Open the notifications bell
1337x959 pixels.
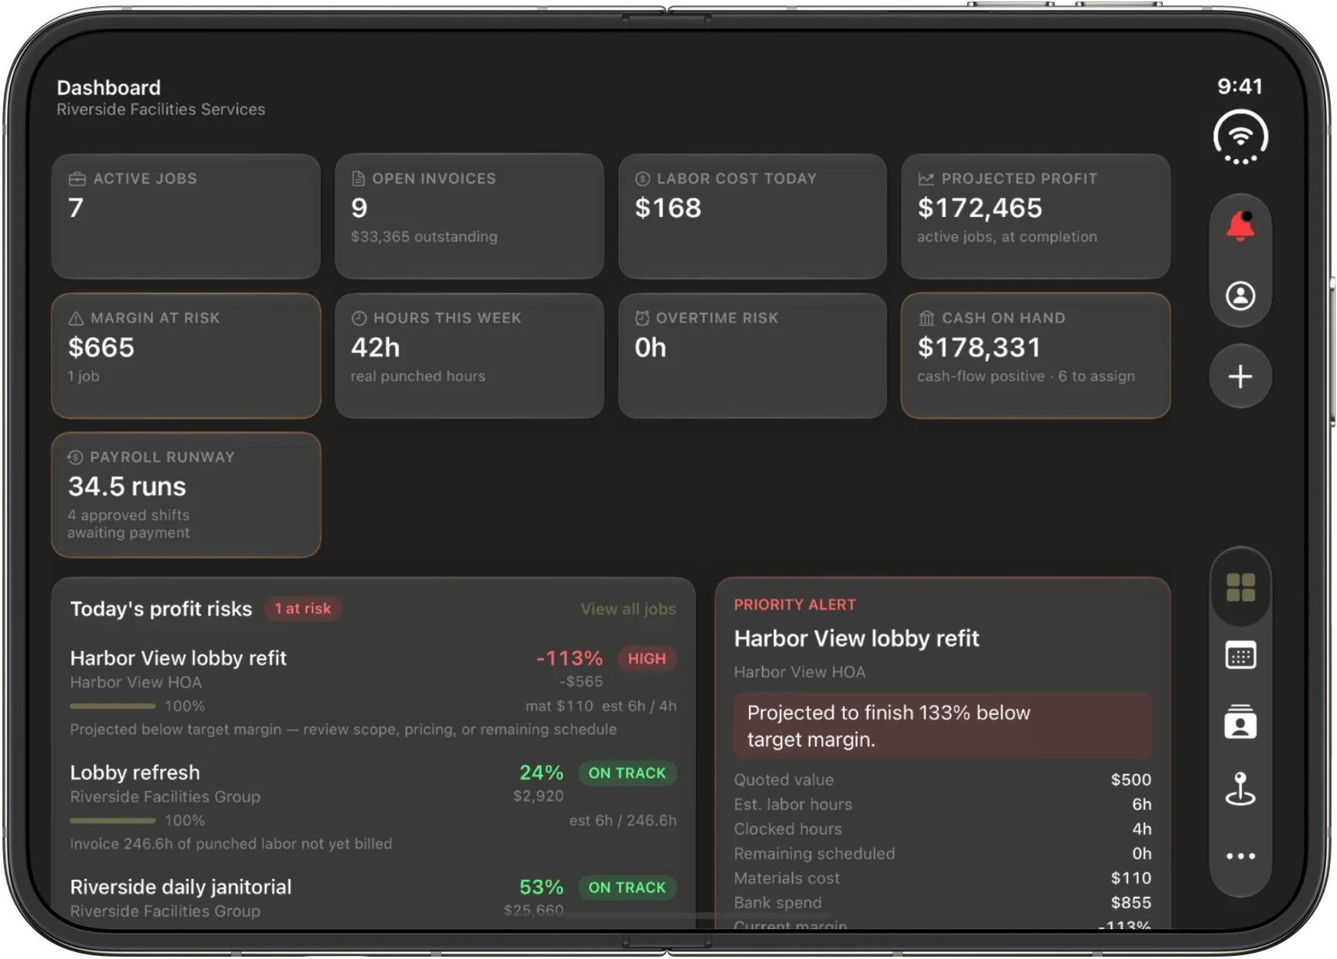(x=1240, y=227)
